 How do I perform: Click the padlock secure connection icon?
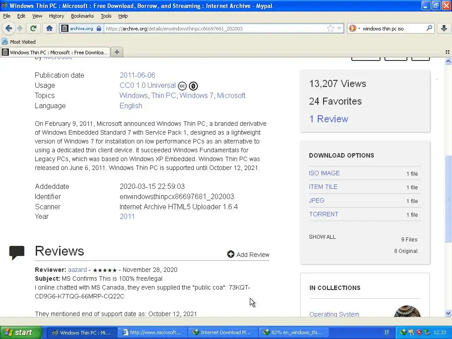(99, 28)
